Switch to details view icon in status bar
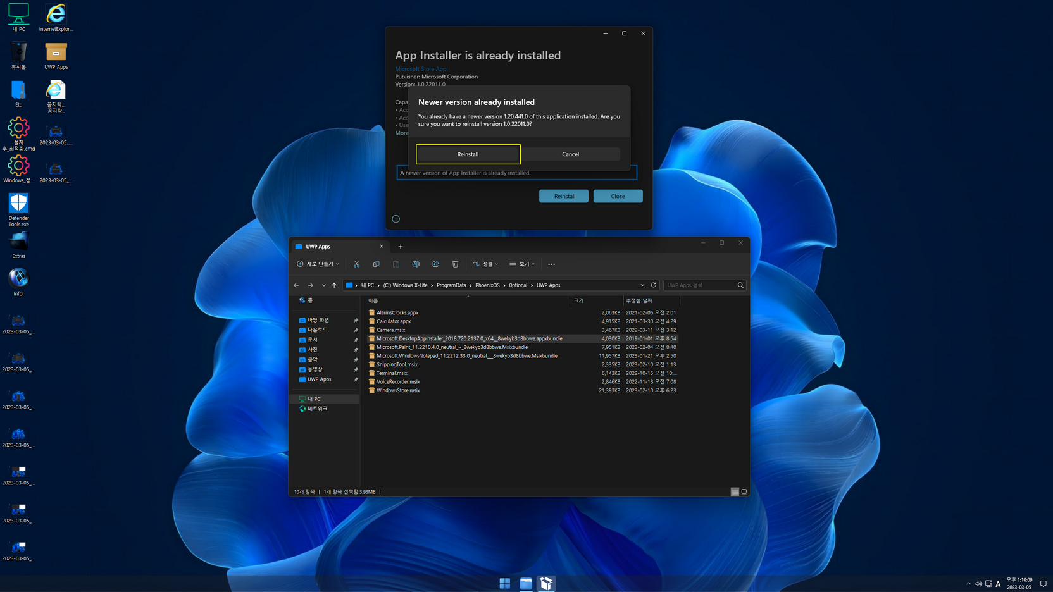The image size is (1053, 592). [x=735, y=491]
